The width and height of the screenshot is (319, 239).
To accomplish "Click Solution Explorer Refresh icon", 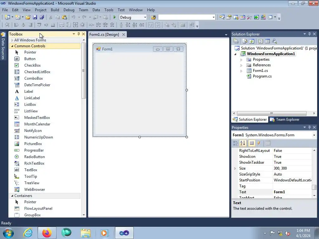I will tap(252, 41).
